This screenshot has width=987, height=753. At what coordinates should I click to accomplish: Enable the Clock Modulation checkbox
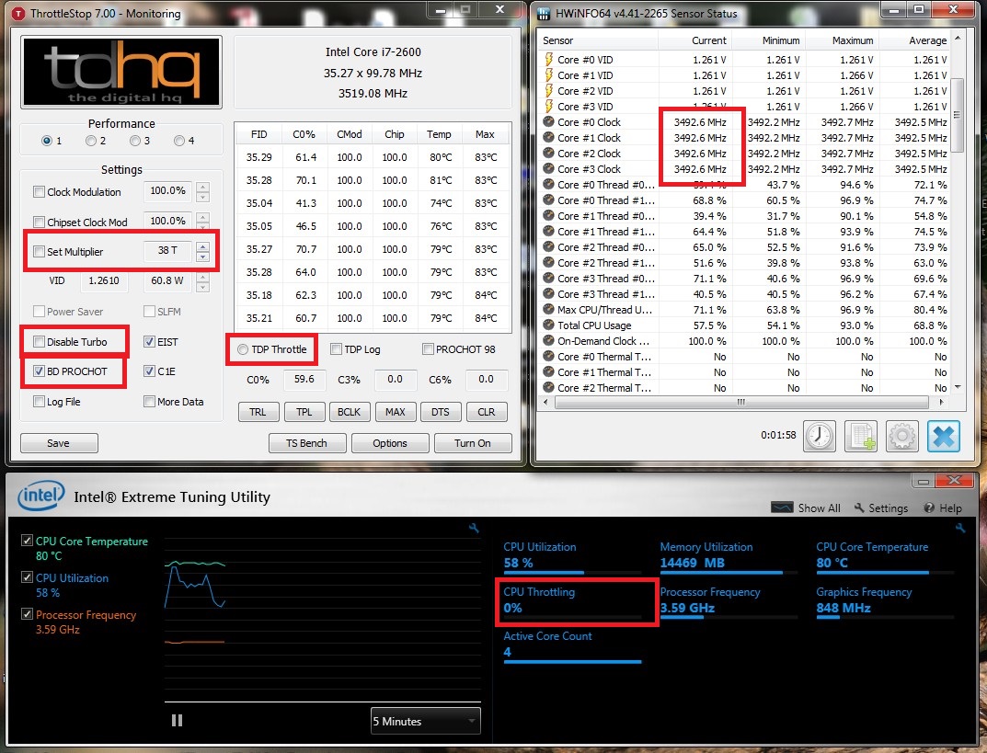(39, 192)
